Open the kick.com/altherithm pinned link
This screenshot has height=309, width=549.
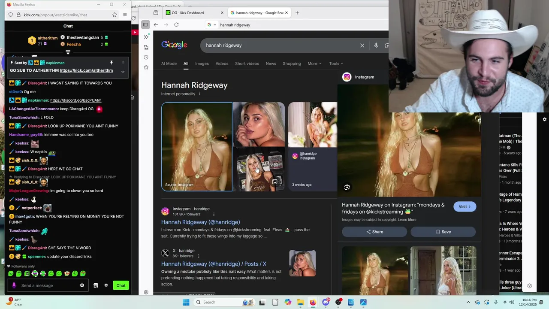point(86,70)
